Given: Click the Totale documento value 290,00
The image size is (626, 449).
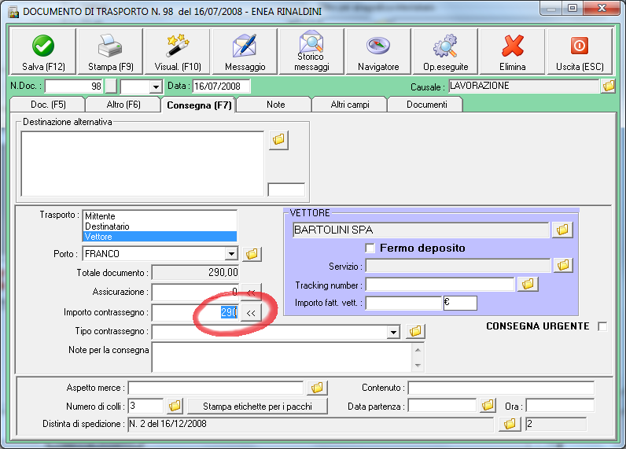Looking at the screenshot, I should click(195, 273).
